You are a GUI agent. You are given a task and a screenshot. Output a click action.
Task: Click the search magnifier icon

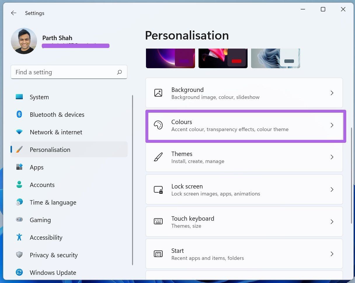coord(119,72)
